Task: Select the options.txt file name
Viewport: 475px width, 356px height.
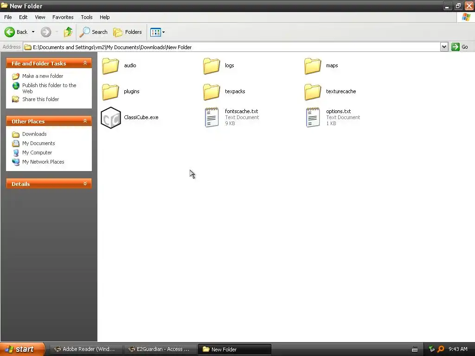Action: click(x=338, y=111)
